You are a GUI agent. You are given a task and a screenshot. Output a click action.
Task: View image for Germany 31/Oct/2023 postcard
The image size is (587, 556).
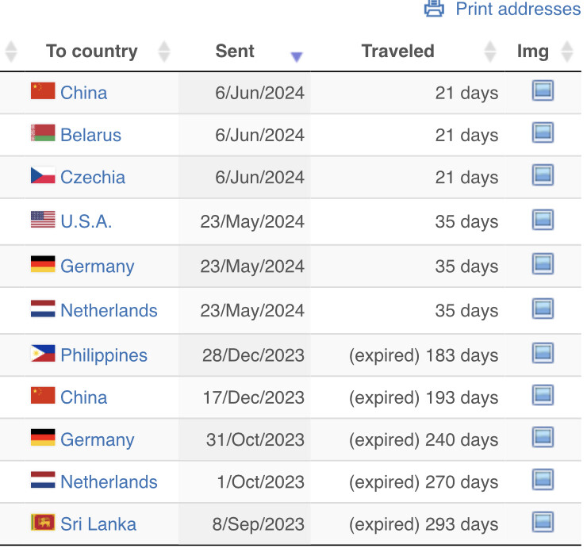[543, 437]
